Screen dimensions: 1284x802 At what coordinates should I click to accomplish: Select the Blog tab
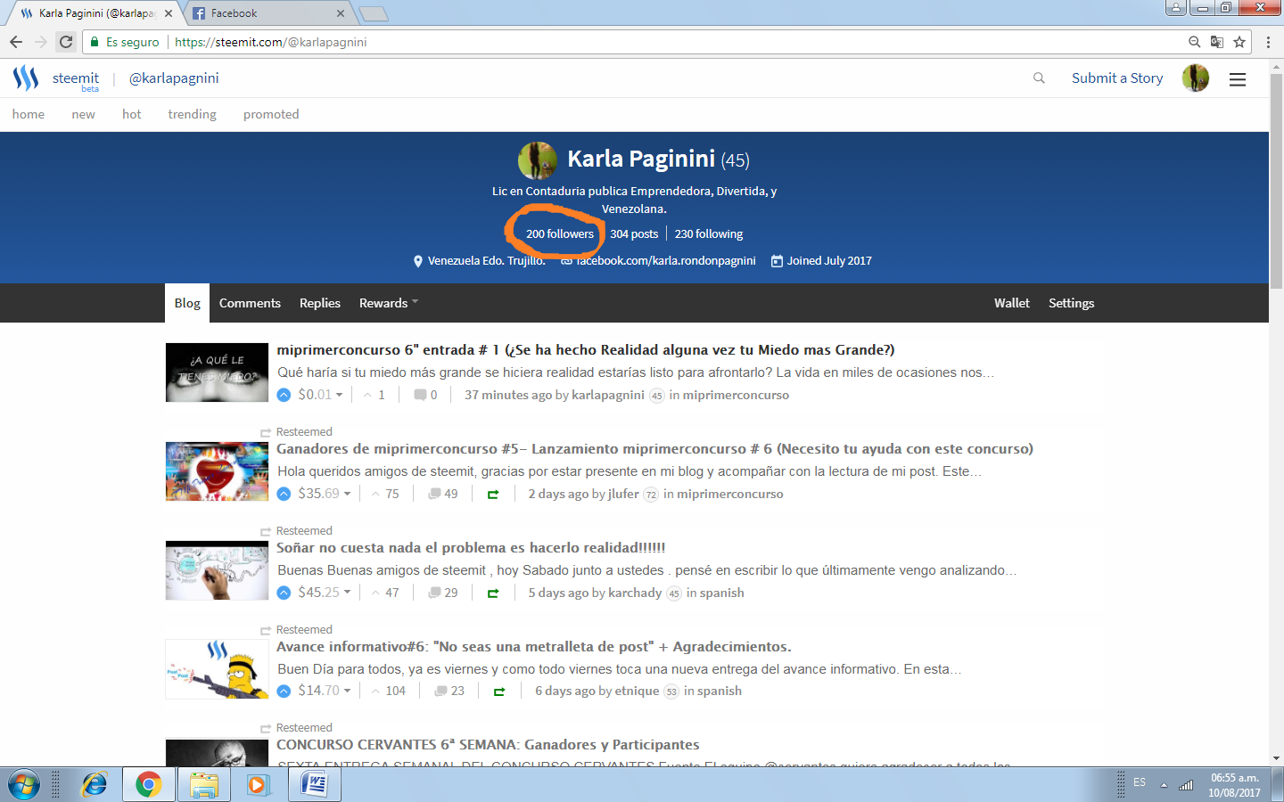tap(187, 303)
